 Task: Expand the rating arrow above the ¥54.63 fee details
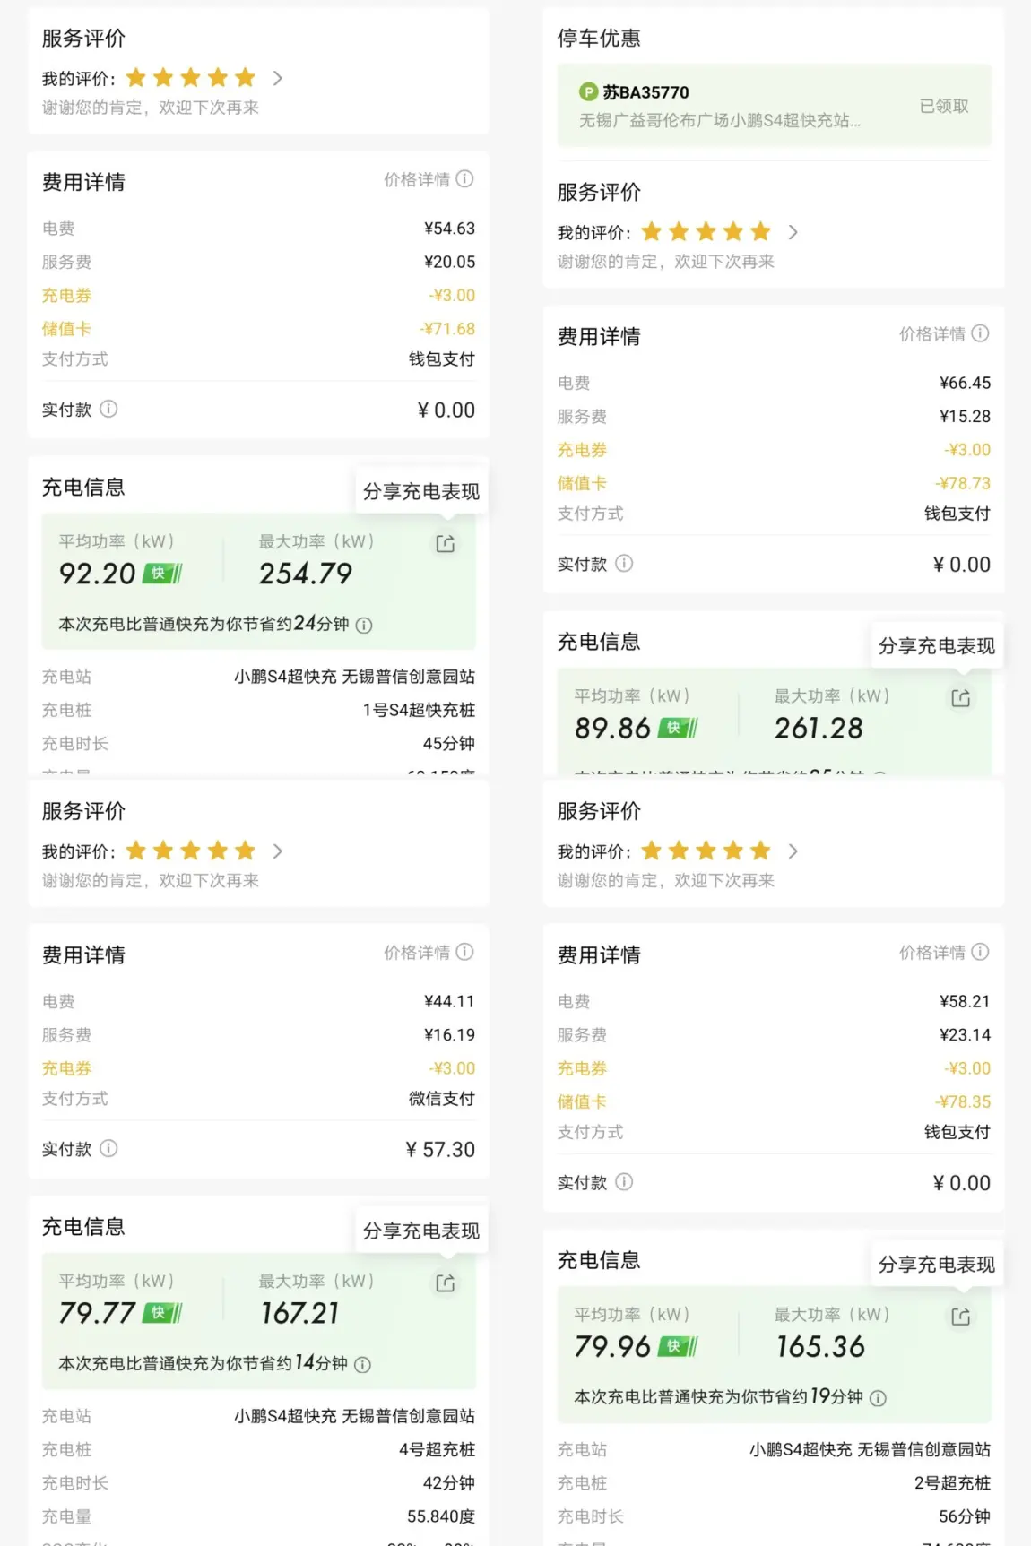[x=277, y=78]
